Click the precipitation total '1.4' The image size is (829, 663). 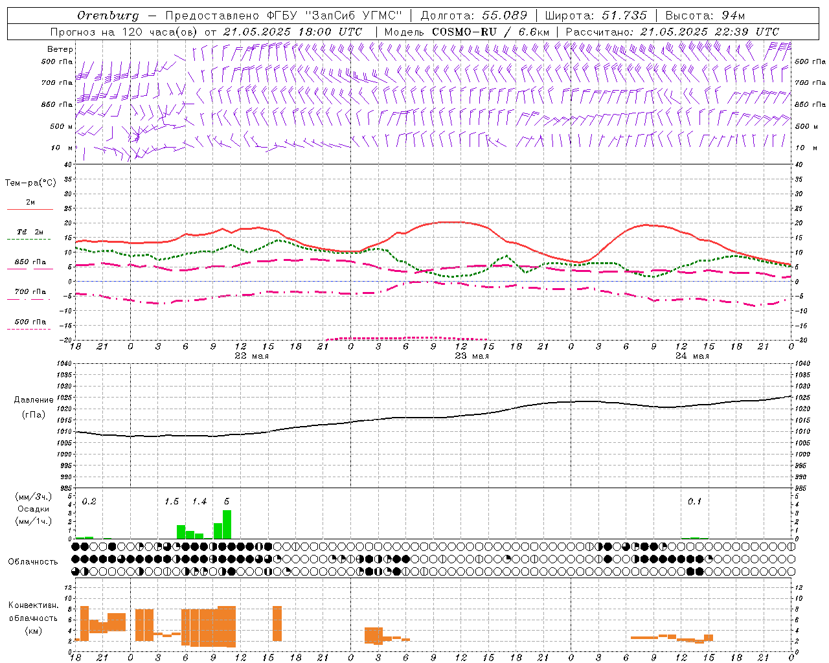coord(199,502)
